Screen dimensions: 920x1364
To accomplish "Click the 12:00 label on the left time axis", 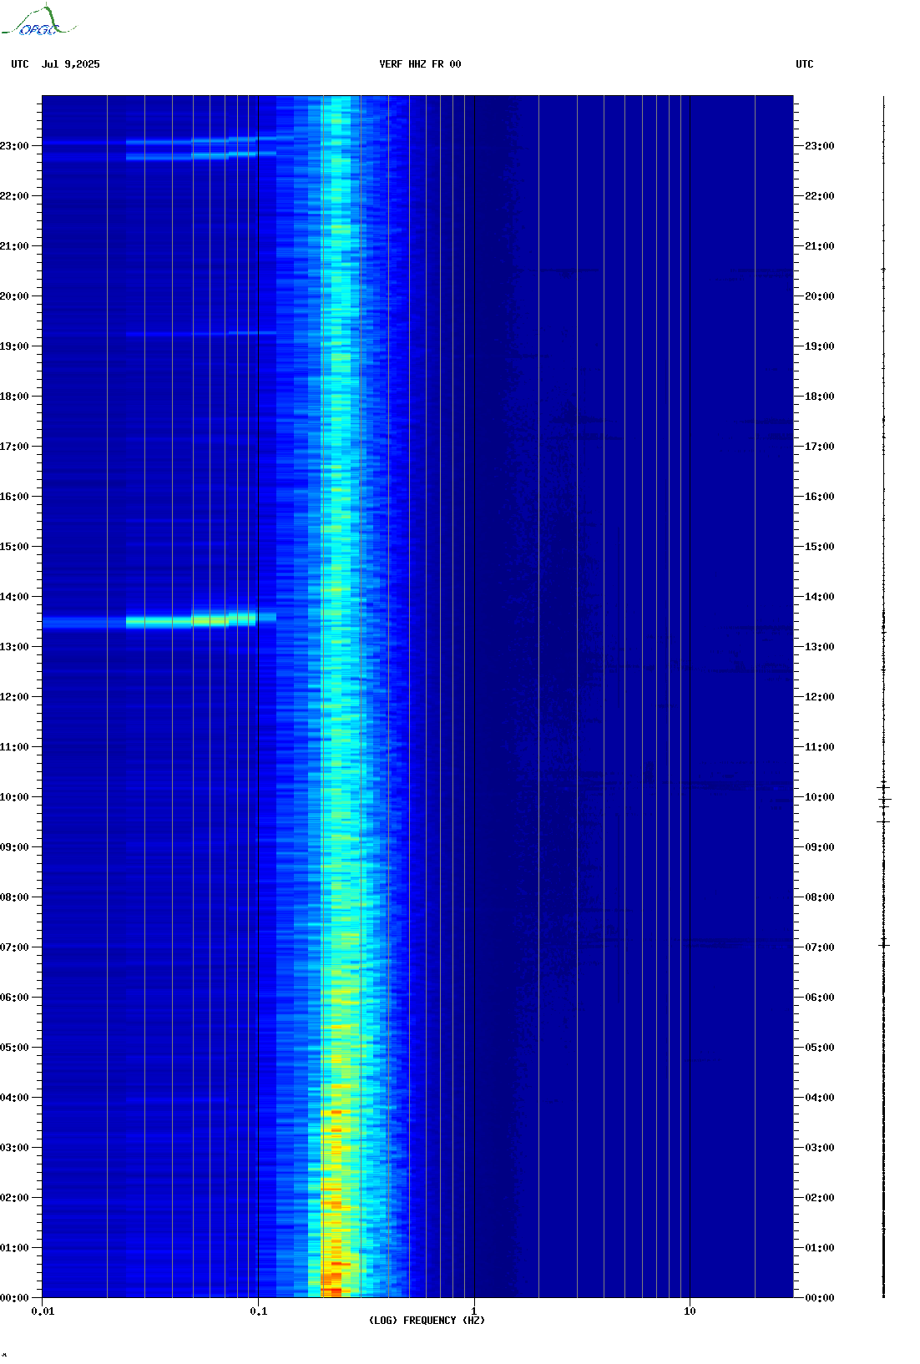I will click(x=14, y=697).
